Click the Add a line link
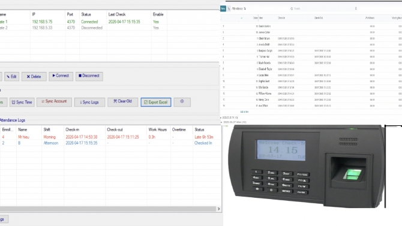This screenshot has height=226, width=402. point(244,112)
